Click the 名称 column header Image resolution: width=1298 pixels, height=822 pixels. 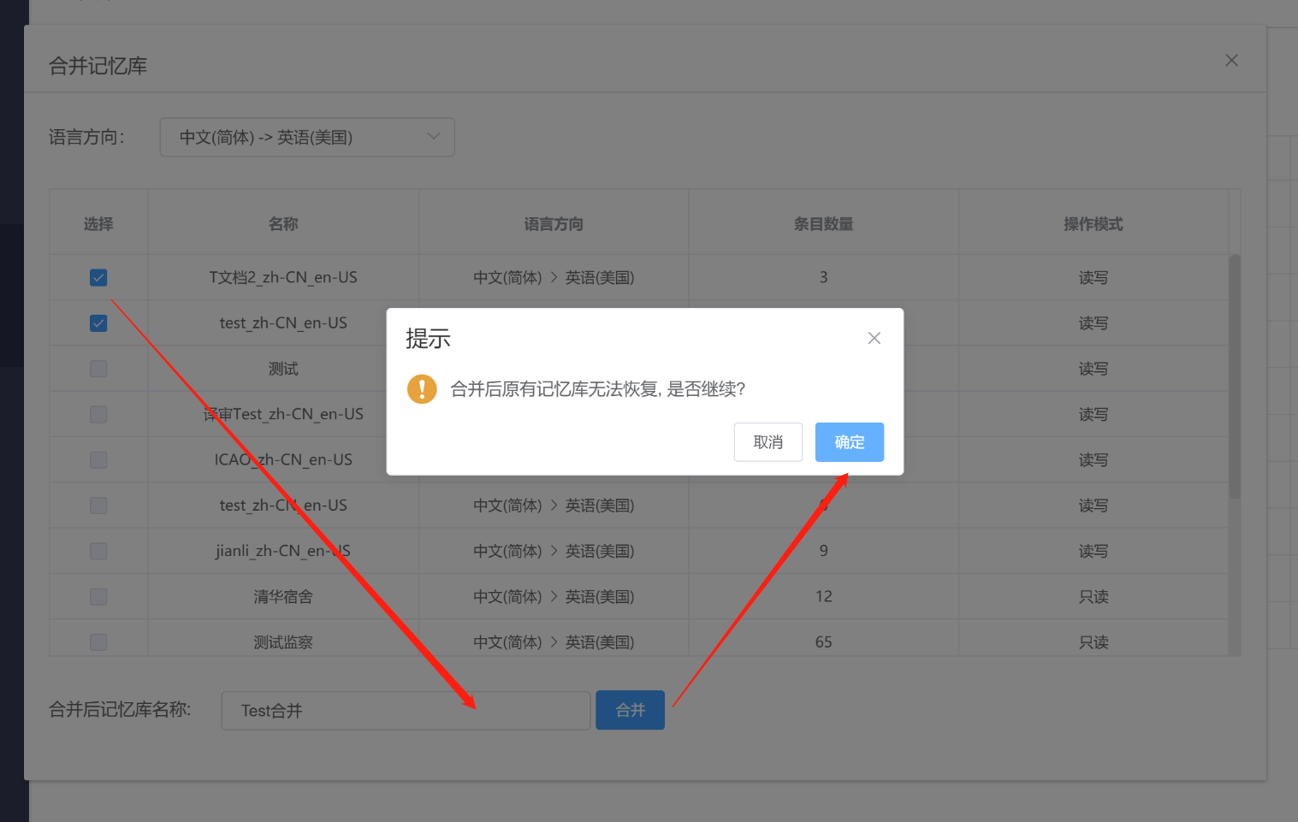[283, 224]
